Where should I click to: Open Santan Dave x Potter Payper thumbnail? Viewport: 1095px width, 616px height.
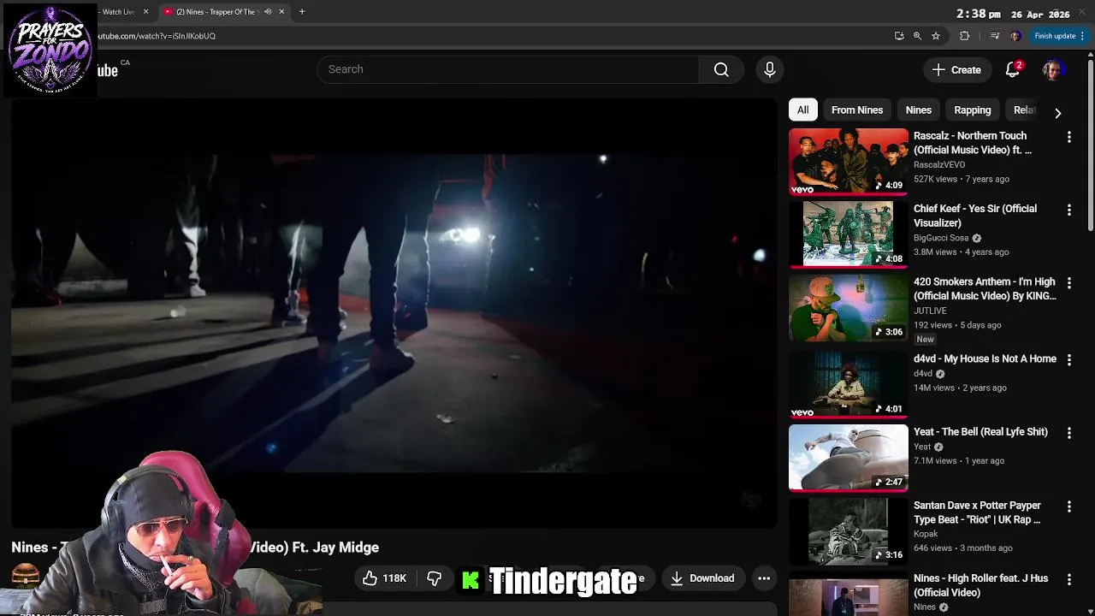pos(848,531)
